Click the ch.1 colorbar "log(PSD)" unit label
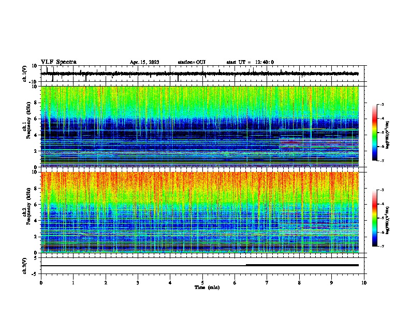Screen dimensions: 410x317 click(387, 135)
